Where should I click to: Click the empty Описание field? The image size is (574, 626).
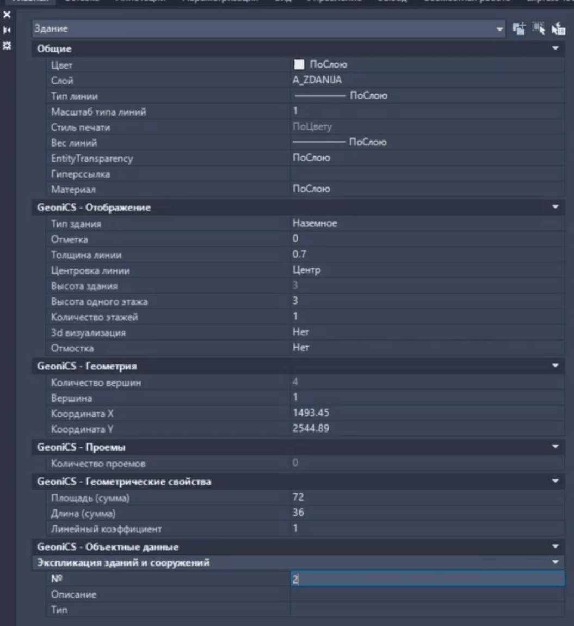(x=427, y=594)
